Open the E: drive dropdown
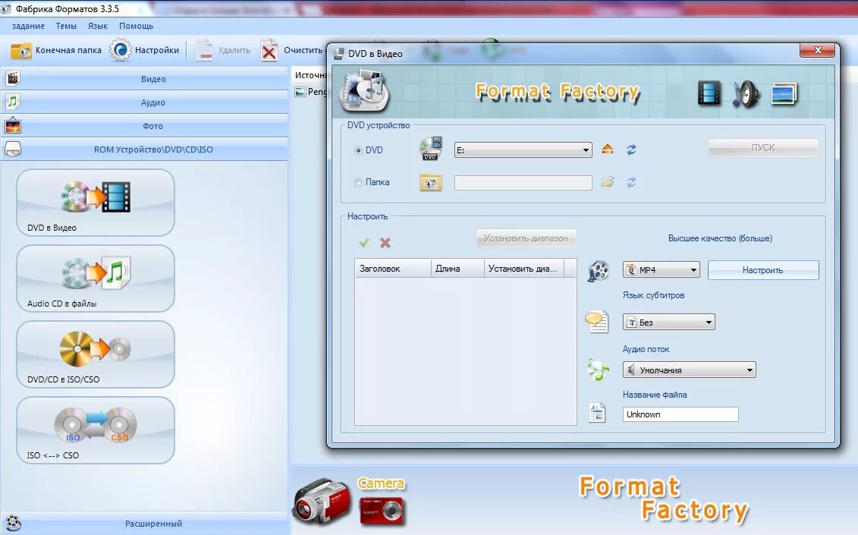Screen dimensions: 858x535 [x=523, y=150]
